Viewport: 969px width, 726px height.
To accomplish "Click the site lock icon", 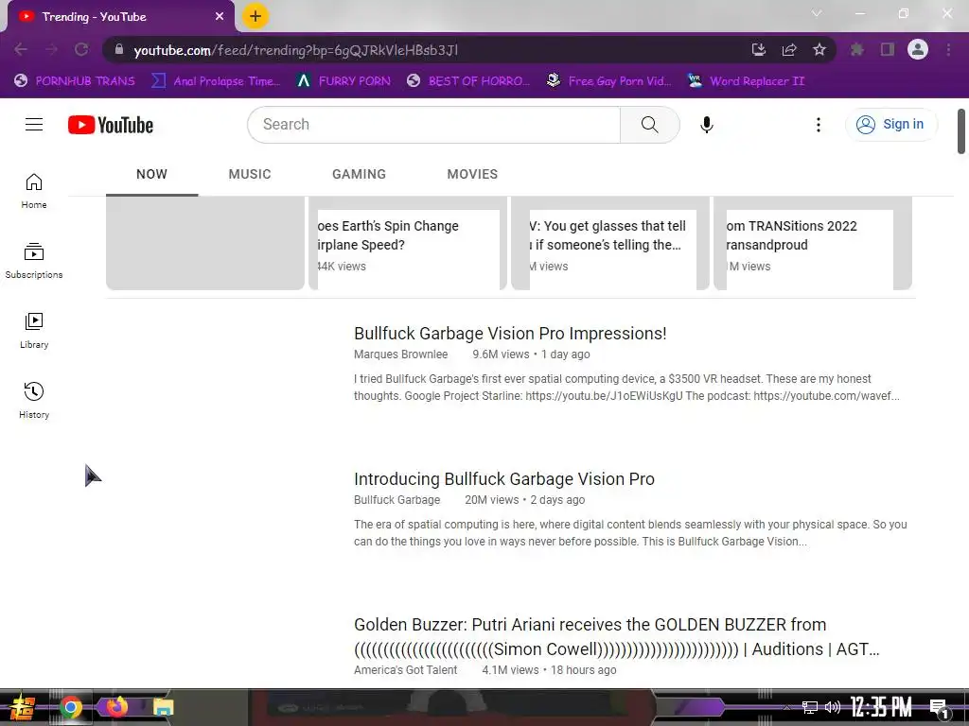I will pyautogui.click(x=118, y=49).
